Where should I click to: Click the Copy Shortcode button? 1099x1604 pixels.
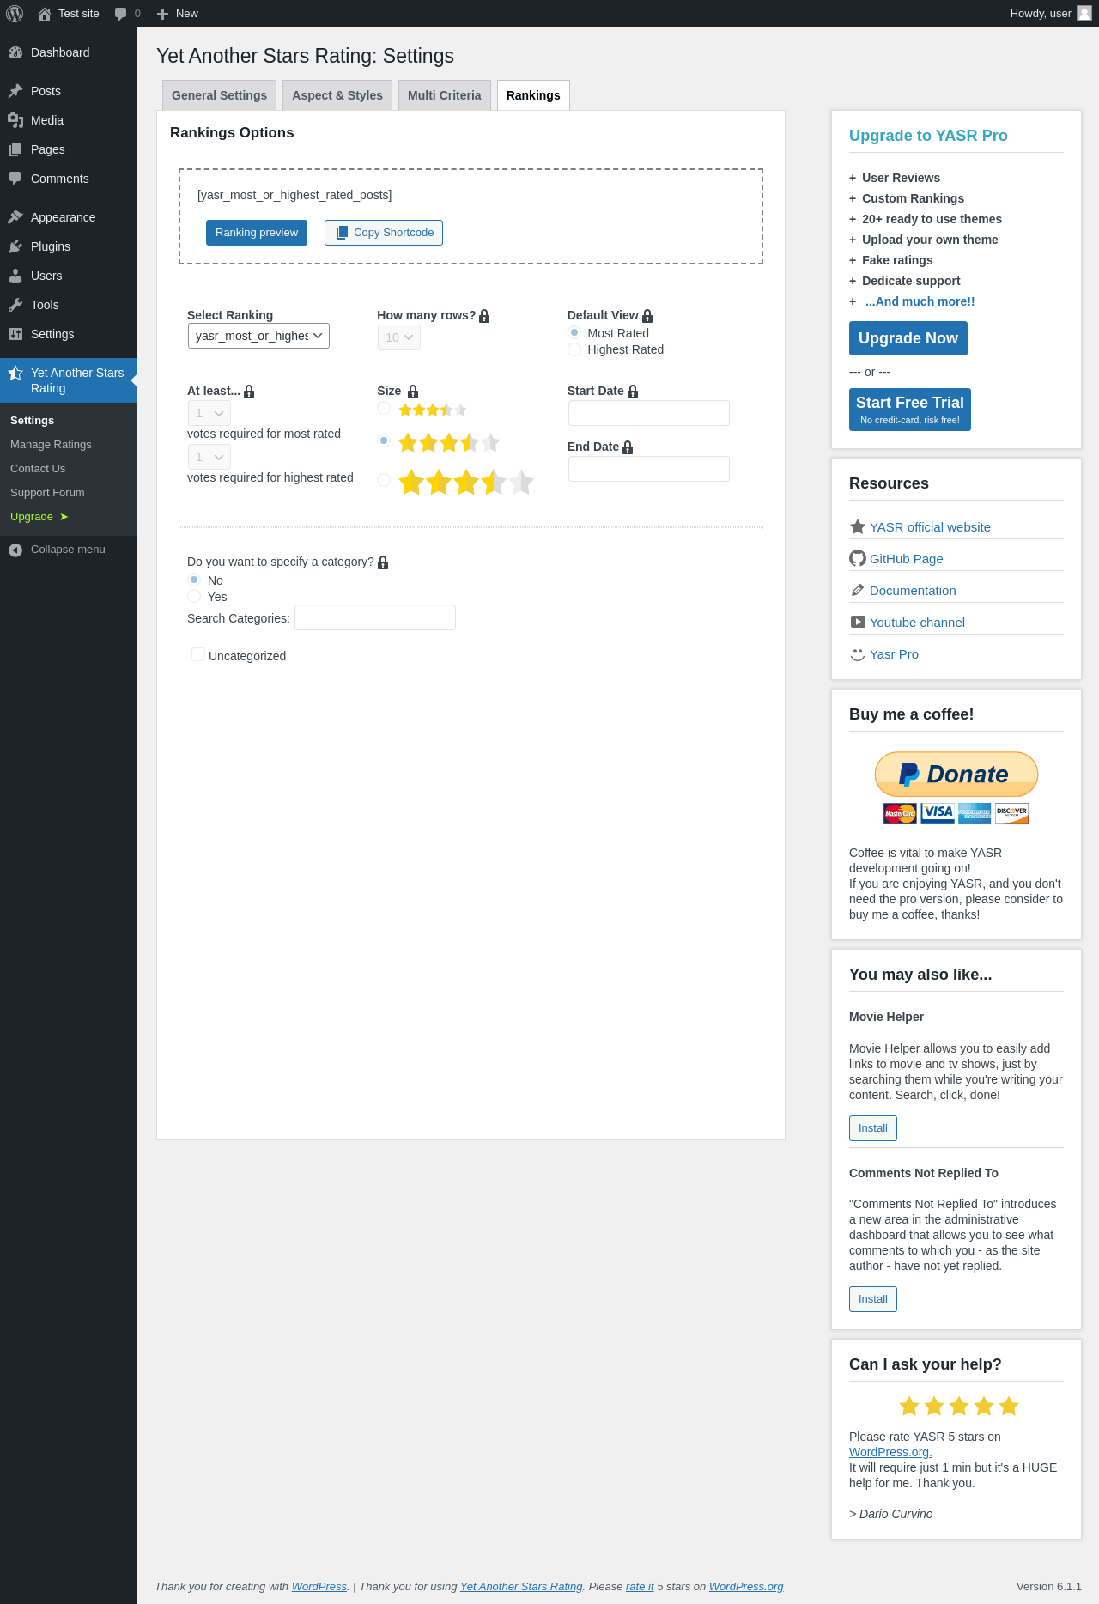[384, 233]
